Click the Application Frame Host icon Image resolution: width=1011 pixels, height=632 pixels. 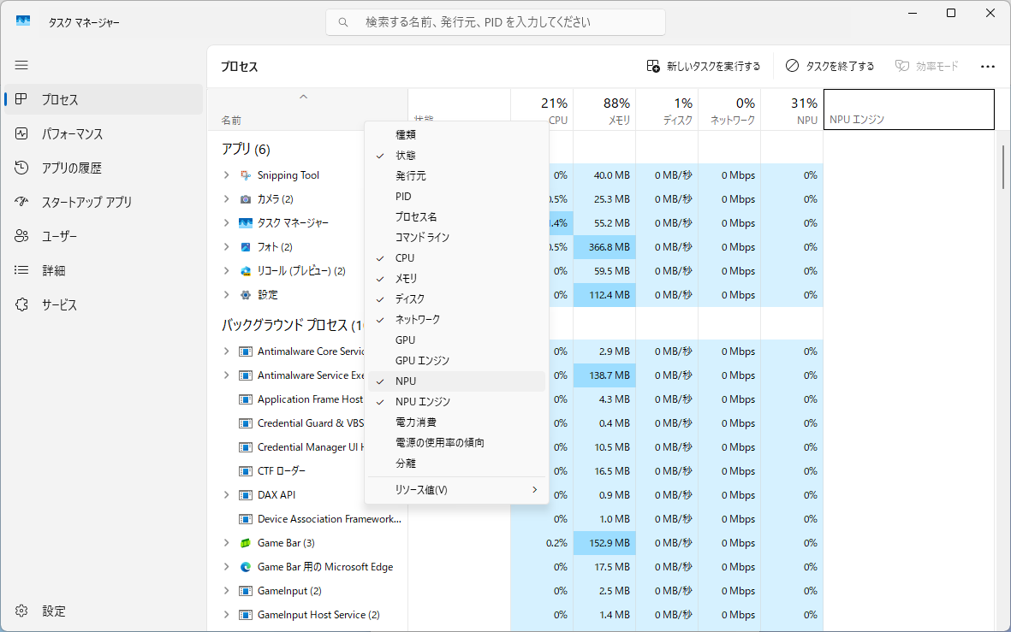point(246,399)
